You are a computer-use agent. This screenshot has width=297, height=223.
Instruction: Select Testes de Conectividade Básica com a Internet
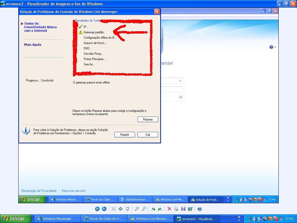click(40, 27)
